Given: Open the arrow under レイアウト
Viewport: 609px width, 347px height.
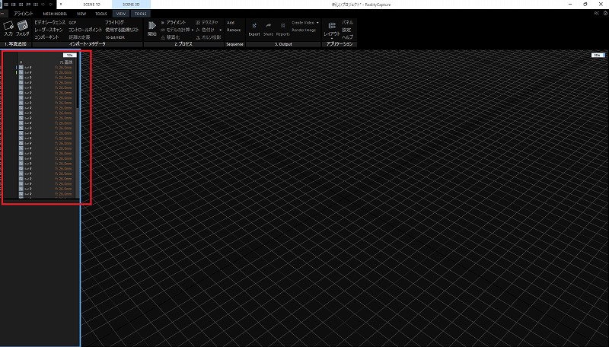Looking at the screenshot, I should click(332, 38).
